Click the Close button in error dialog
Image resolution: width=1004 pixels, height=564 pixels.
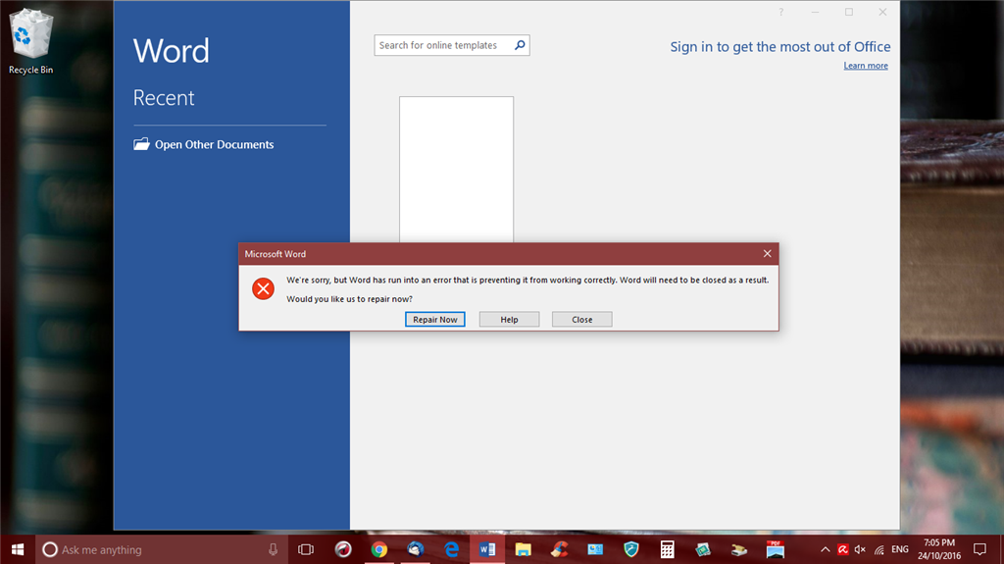582,319
